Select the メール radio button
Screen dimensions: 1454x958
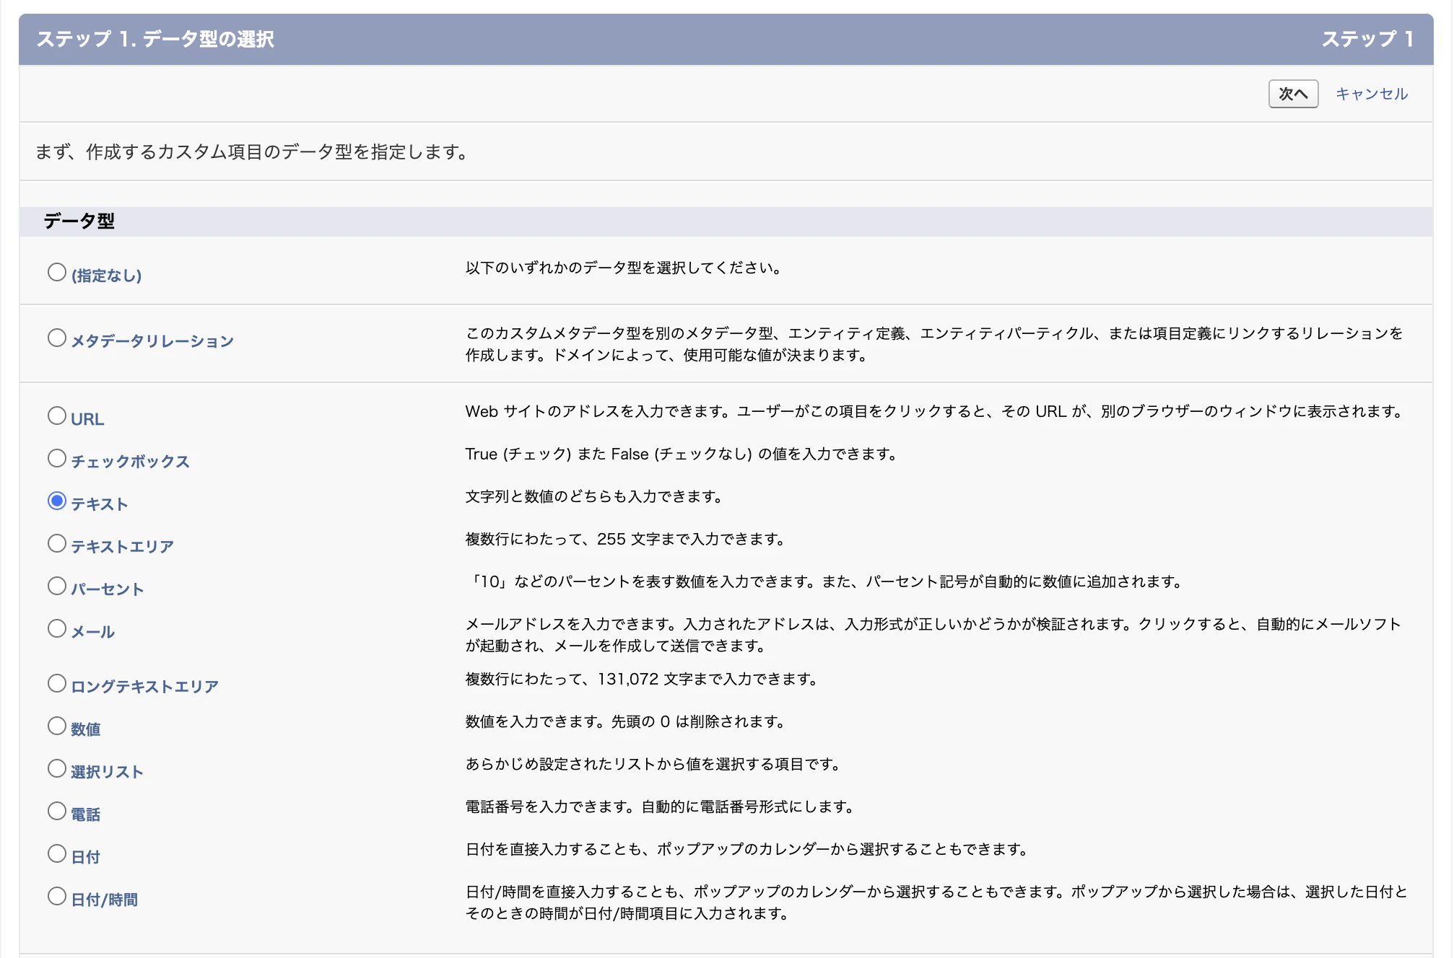coord(57,628)
